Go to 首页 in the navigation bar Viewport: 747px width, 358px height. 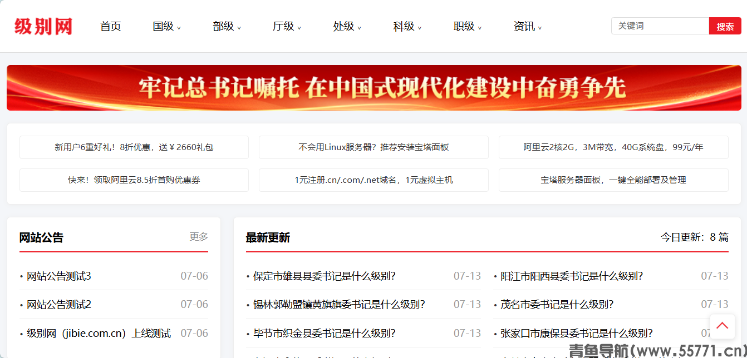(111, 26)
